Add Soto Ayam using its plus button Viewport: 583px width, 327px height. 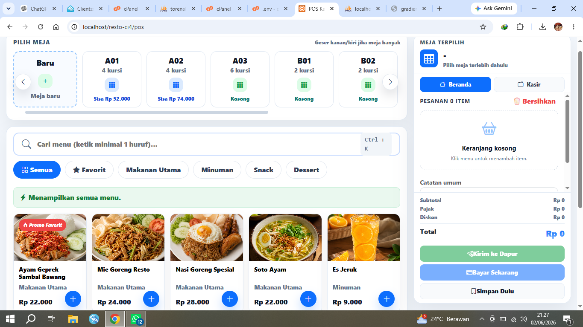point(308,299)
